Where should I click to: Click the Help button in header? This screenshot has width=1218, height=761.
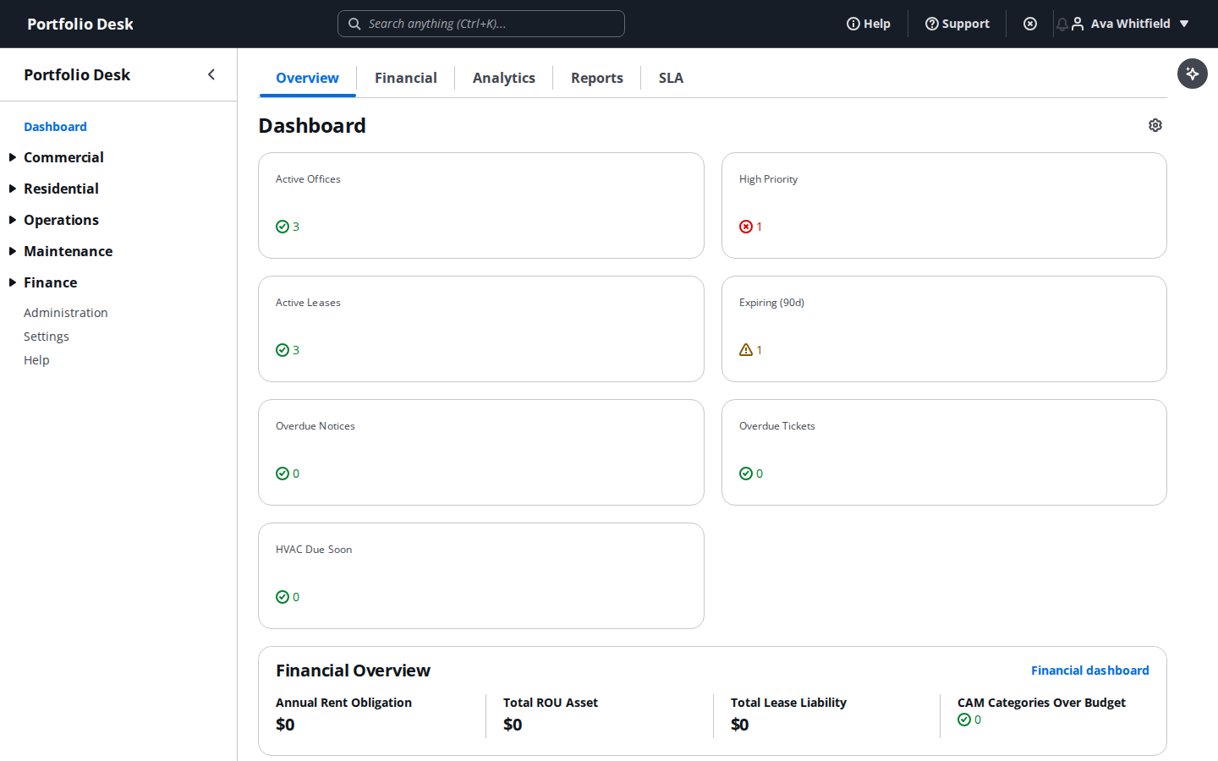869,24
